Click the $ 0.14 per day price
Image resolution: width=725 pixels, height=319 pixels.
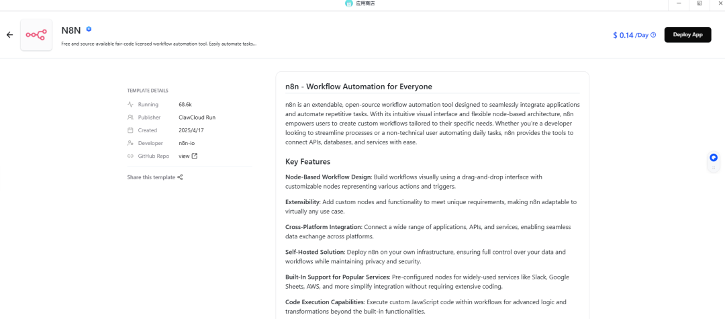point(623,35)
